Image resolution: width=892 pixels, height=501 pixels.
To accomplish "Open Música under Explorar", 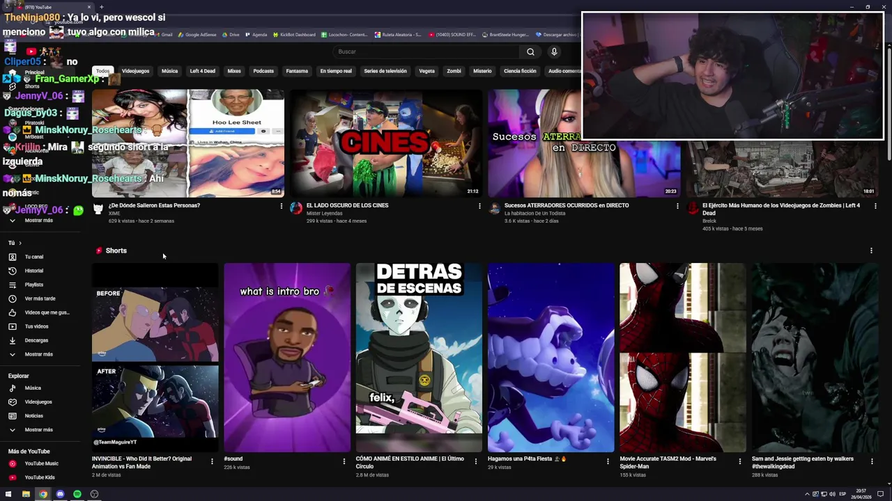I will pyautogui.click(x=33, y=388).
